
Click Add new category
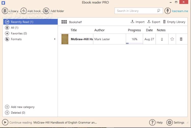pos(23,107)
